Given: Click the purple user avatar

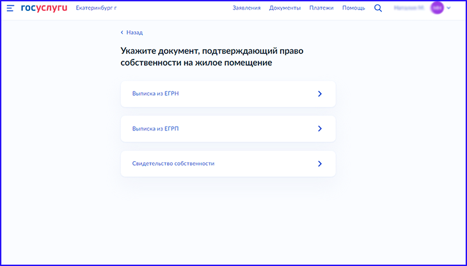Looking at the screenshot, I should pyautogui.click(x=437, y=8).
